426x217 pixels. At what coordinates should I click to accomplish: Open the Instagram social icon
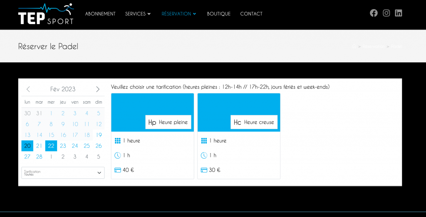[x=386, y=13]
